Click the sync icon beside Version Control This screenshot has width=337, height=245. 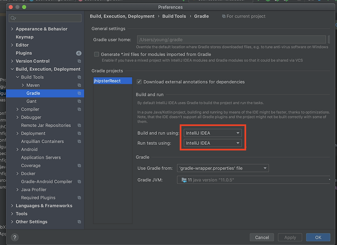click(x=79, y=61)
